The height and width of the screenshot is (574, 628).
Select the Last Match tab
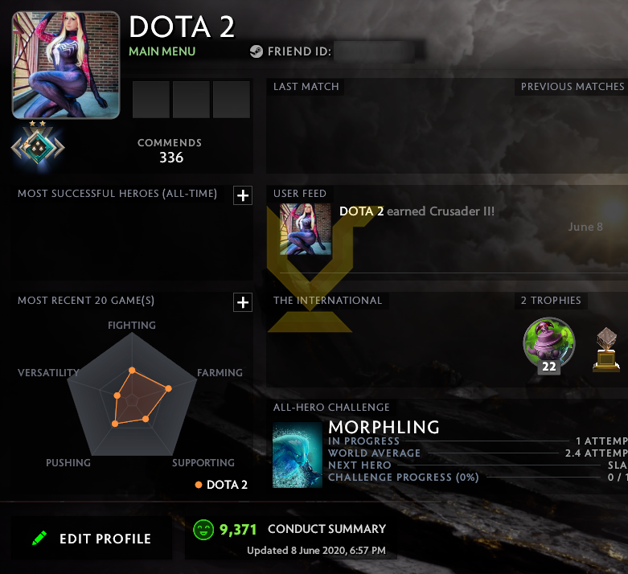(x=306, y=87)
